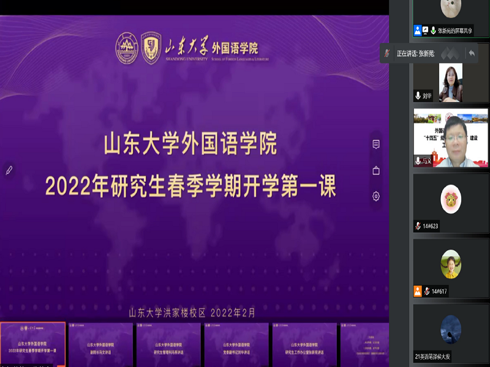Select the slide thumbnail 研究生管理科冯燕讲话
Image resolution: width=490 pixels, height=367 pixels.
point(168,344)
